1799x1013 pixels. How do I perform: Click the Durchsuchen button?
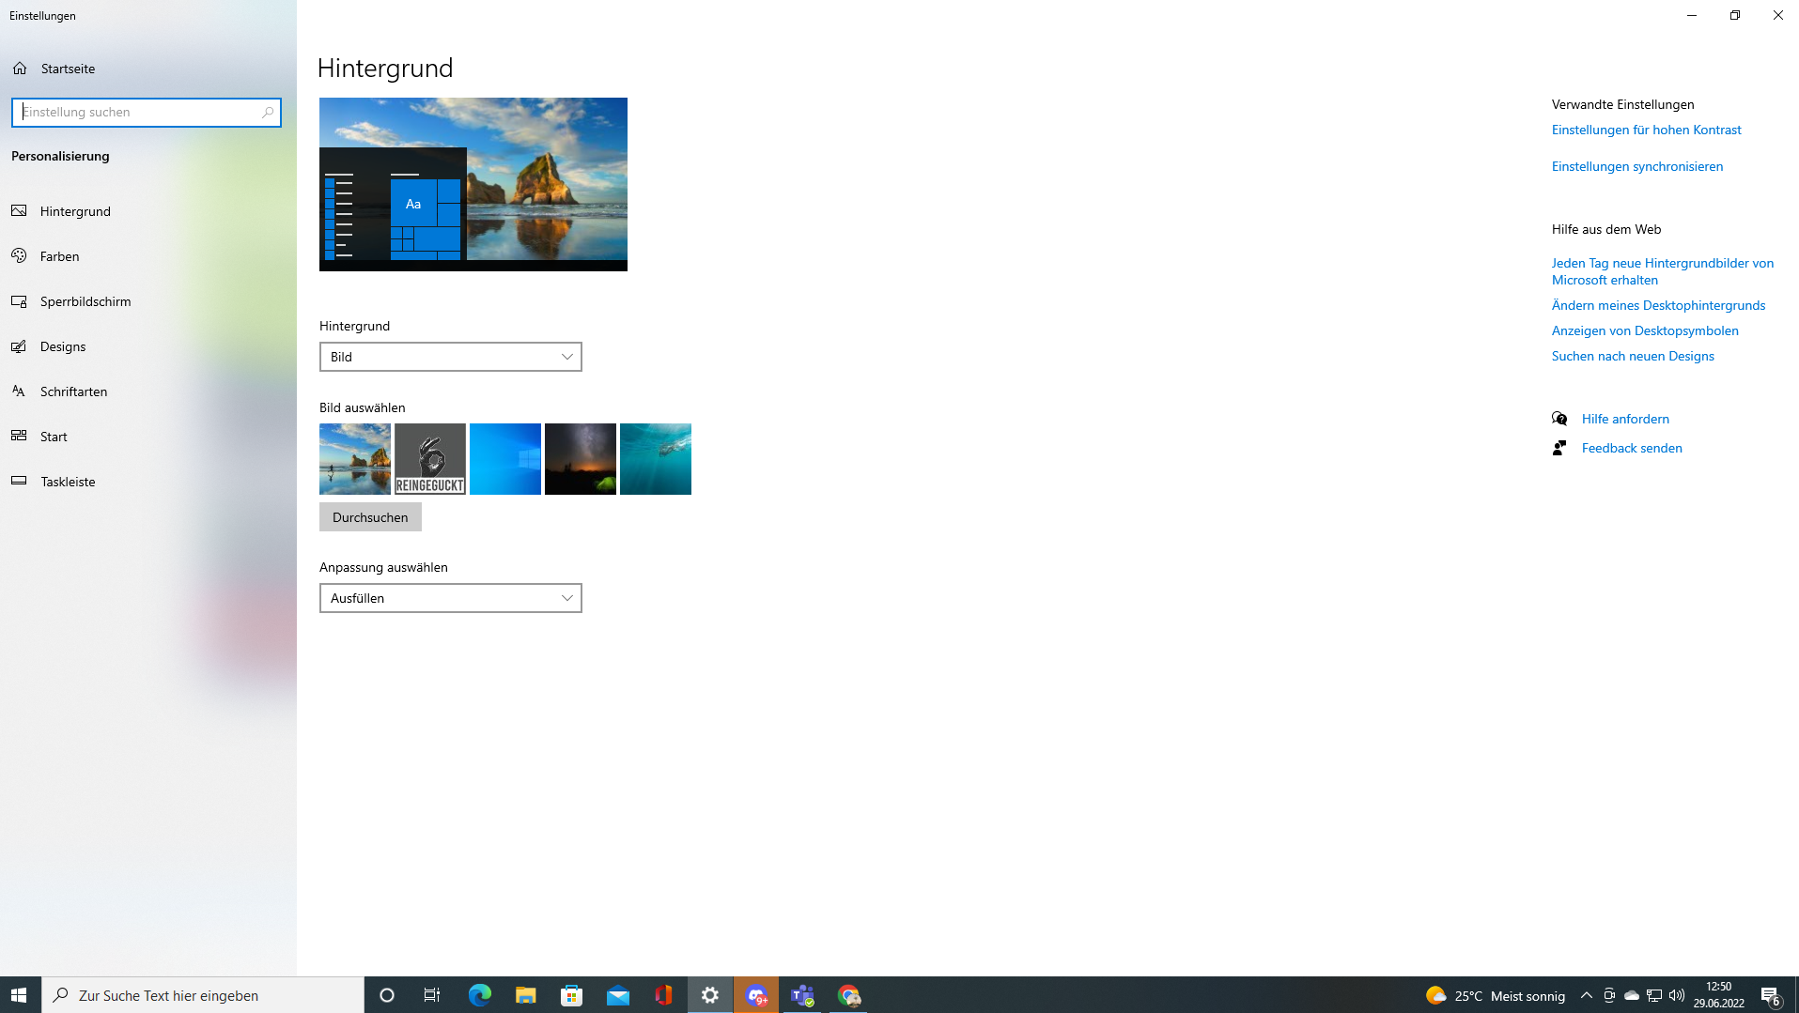coord(370,516)
